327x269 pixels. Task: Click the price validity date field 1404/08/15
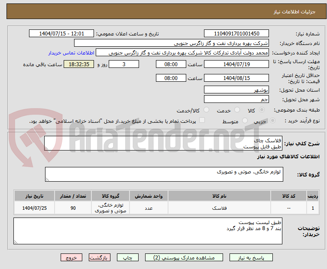pos(236,78)
